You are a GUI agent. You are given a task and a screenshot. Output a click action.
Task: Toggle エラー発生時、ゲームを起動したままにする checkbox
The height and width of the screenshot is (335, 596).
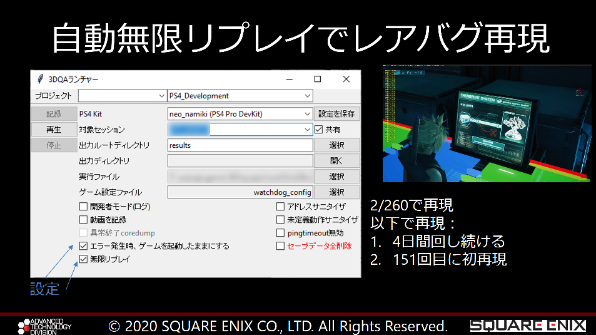pos(83,246)
